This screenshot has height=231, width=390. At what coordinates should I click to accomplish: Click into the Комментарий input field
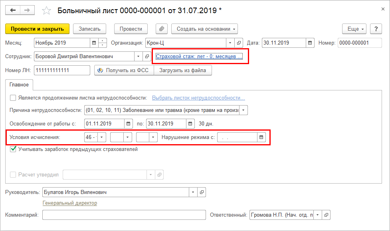(124, 215)
